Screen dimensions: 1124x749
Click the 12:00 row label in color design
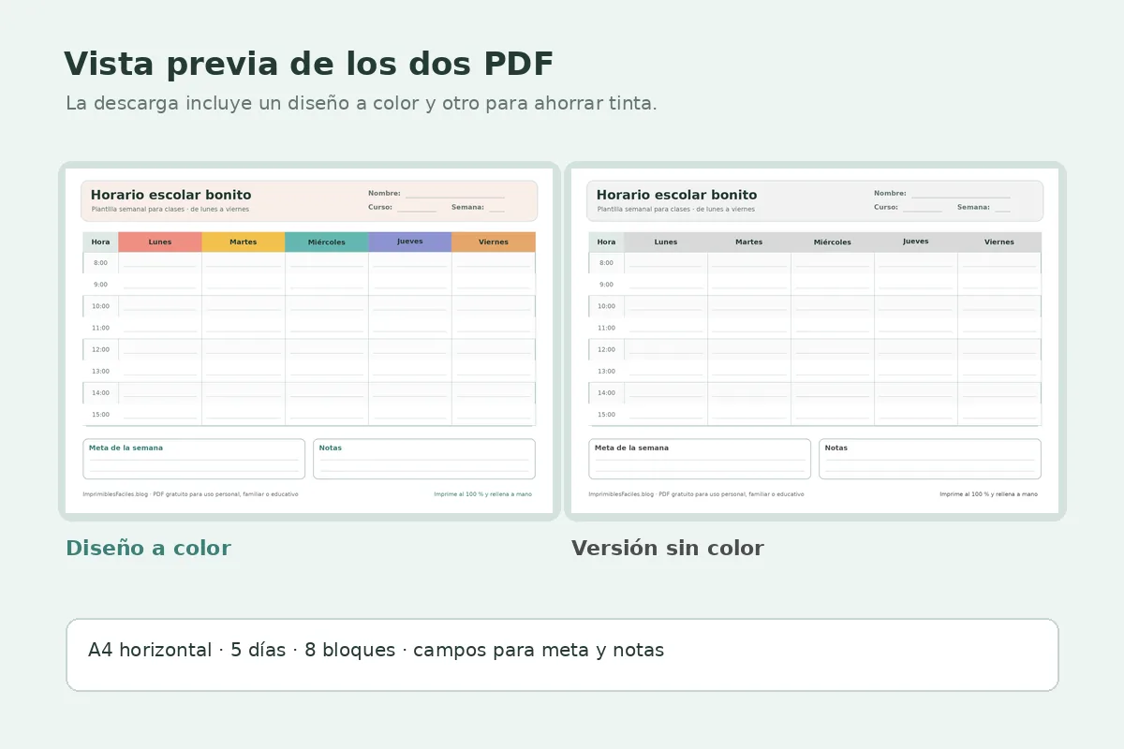100,349
